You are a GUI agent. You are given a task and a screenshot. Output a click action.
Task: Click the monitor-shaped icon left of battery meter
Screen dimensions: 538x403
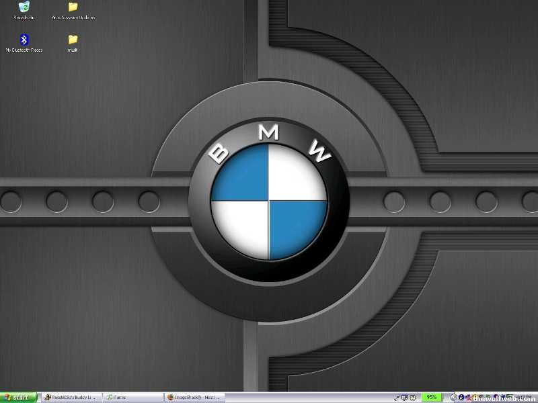(404, 398)
